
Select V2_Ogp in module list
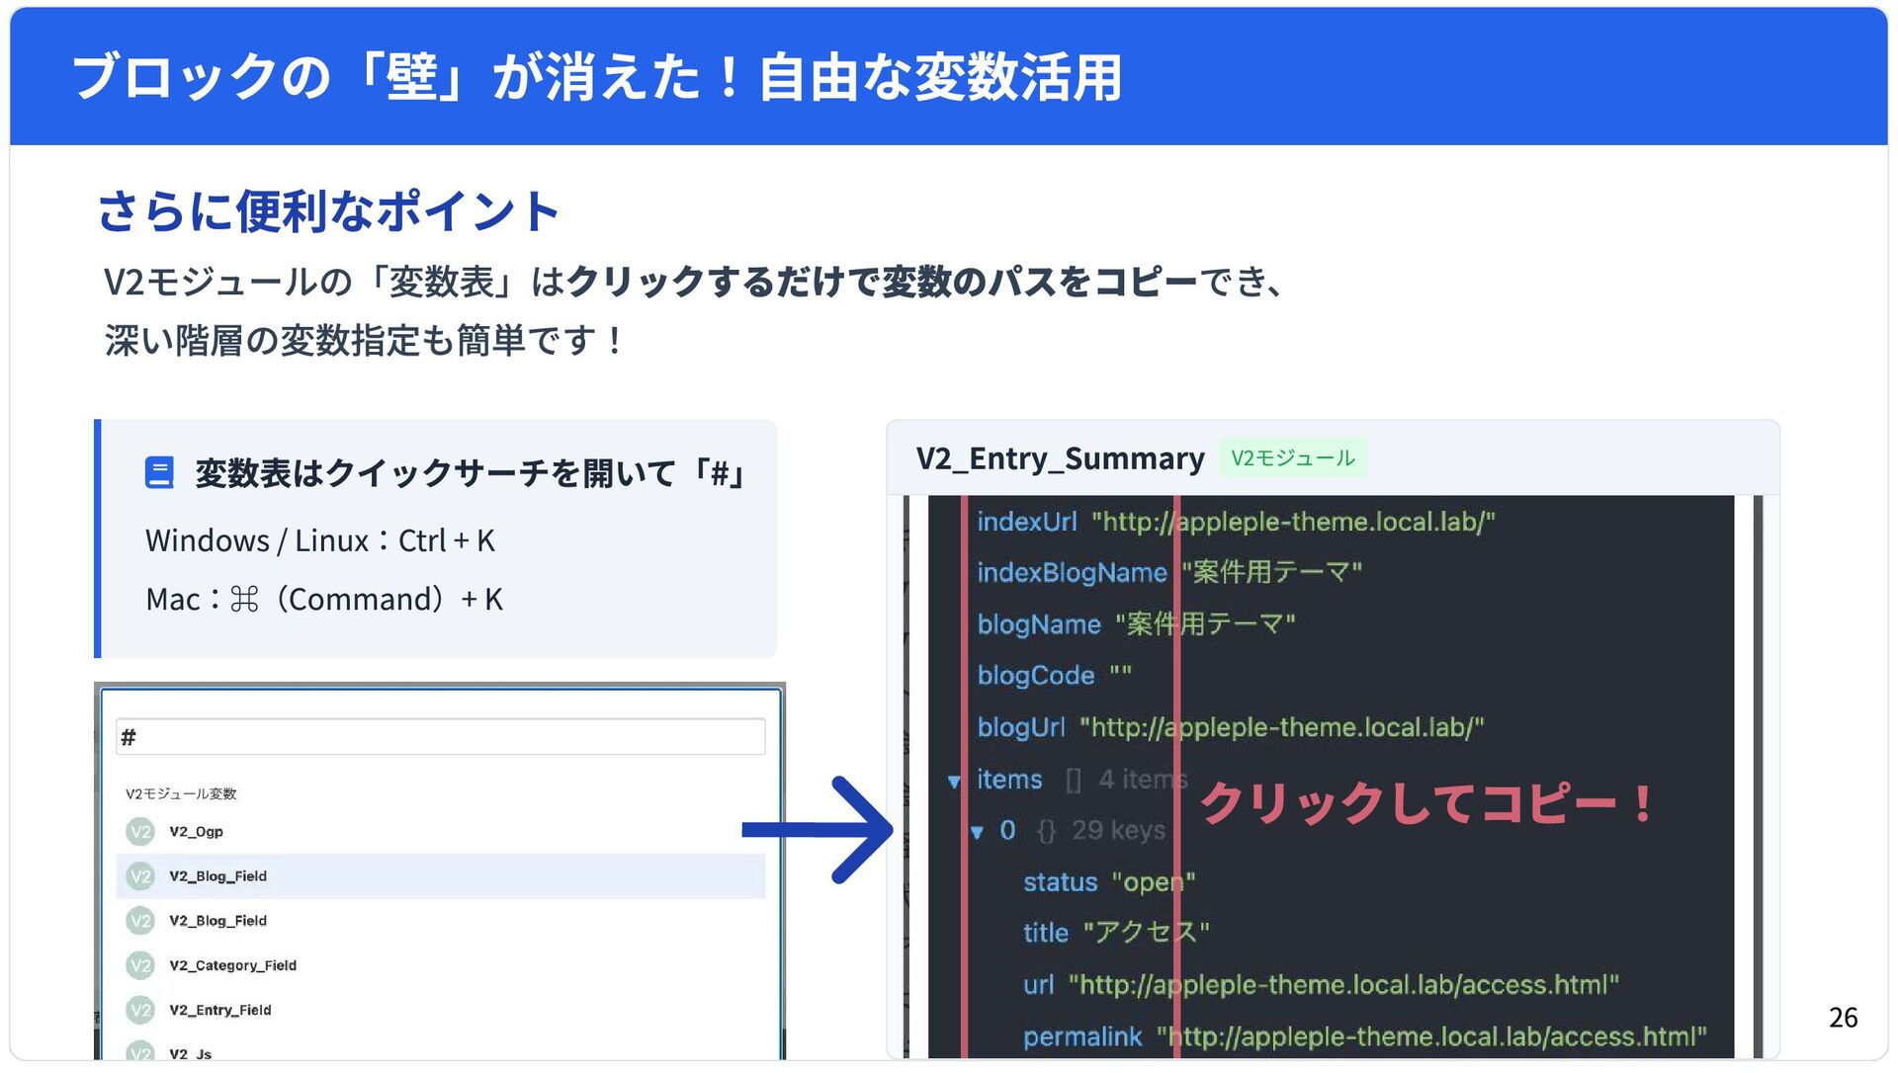[196, 832]
